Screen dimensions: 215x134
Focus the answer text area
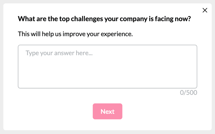coord(107,67)
